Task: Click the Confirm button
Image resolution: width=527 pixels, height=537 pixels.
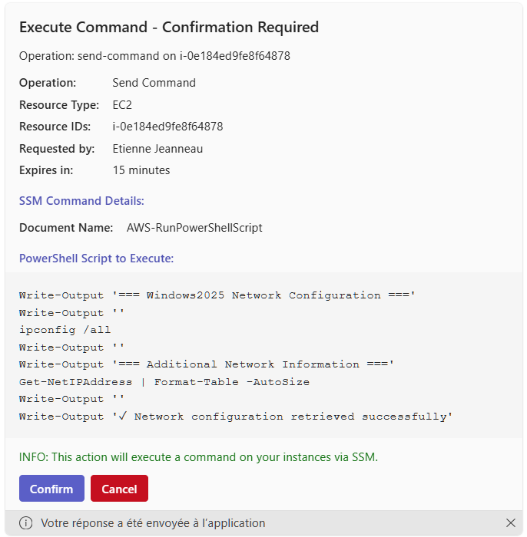Action: click(x=51, y=489)
